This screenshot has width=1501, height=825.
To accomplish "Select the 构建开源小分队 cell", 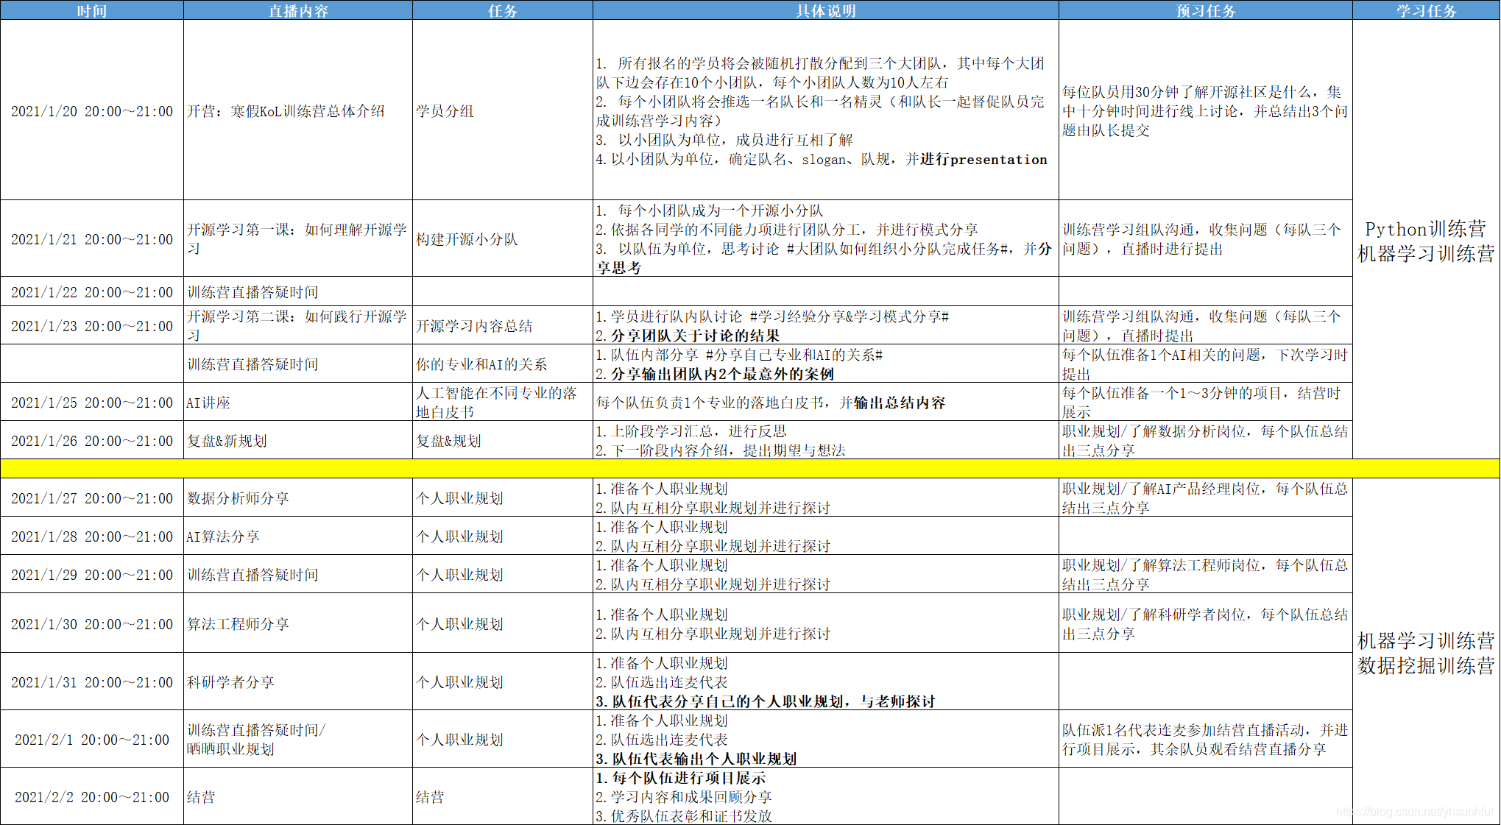I will coord(467,239).
